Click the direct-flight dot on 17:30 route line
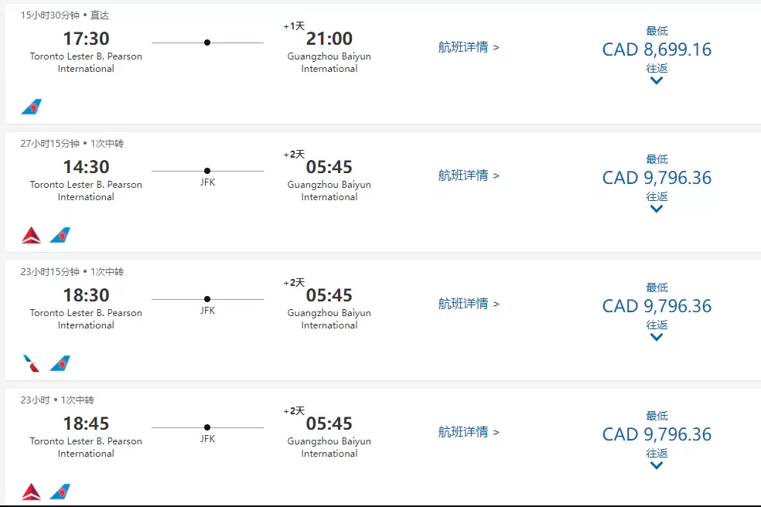Image resolution: width=761 pixels, height=507 pixels. [x=207, y=43]
